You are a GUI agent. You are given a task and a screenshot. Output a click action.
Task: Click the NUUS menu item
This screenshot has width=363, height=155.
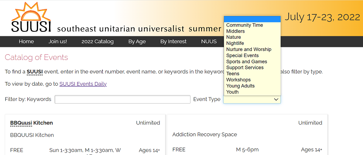[x=209, y=42]
